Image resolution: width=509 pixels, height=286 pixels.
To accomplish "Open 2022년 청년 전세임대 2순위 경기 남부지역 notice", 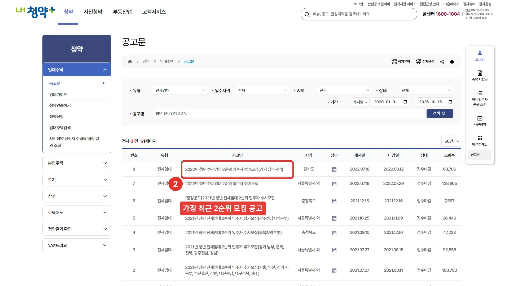I will (x=234, y=169).
